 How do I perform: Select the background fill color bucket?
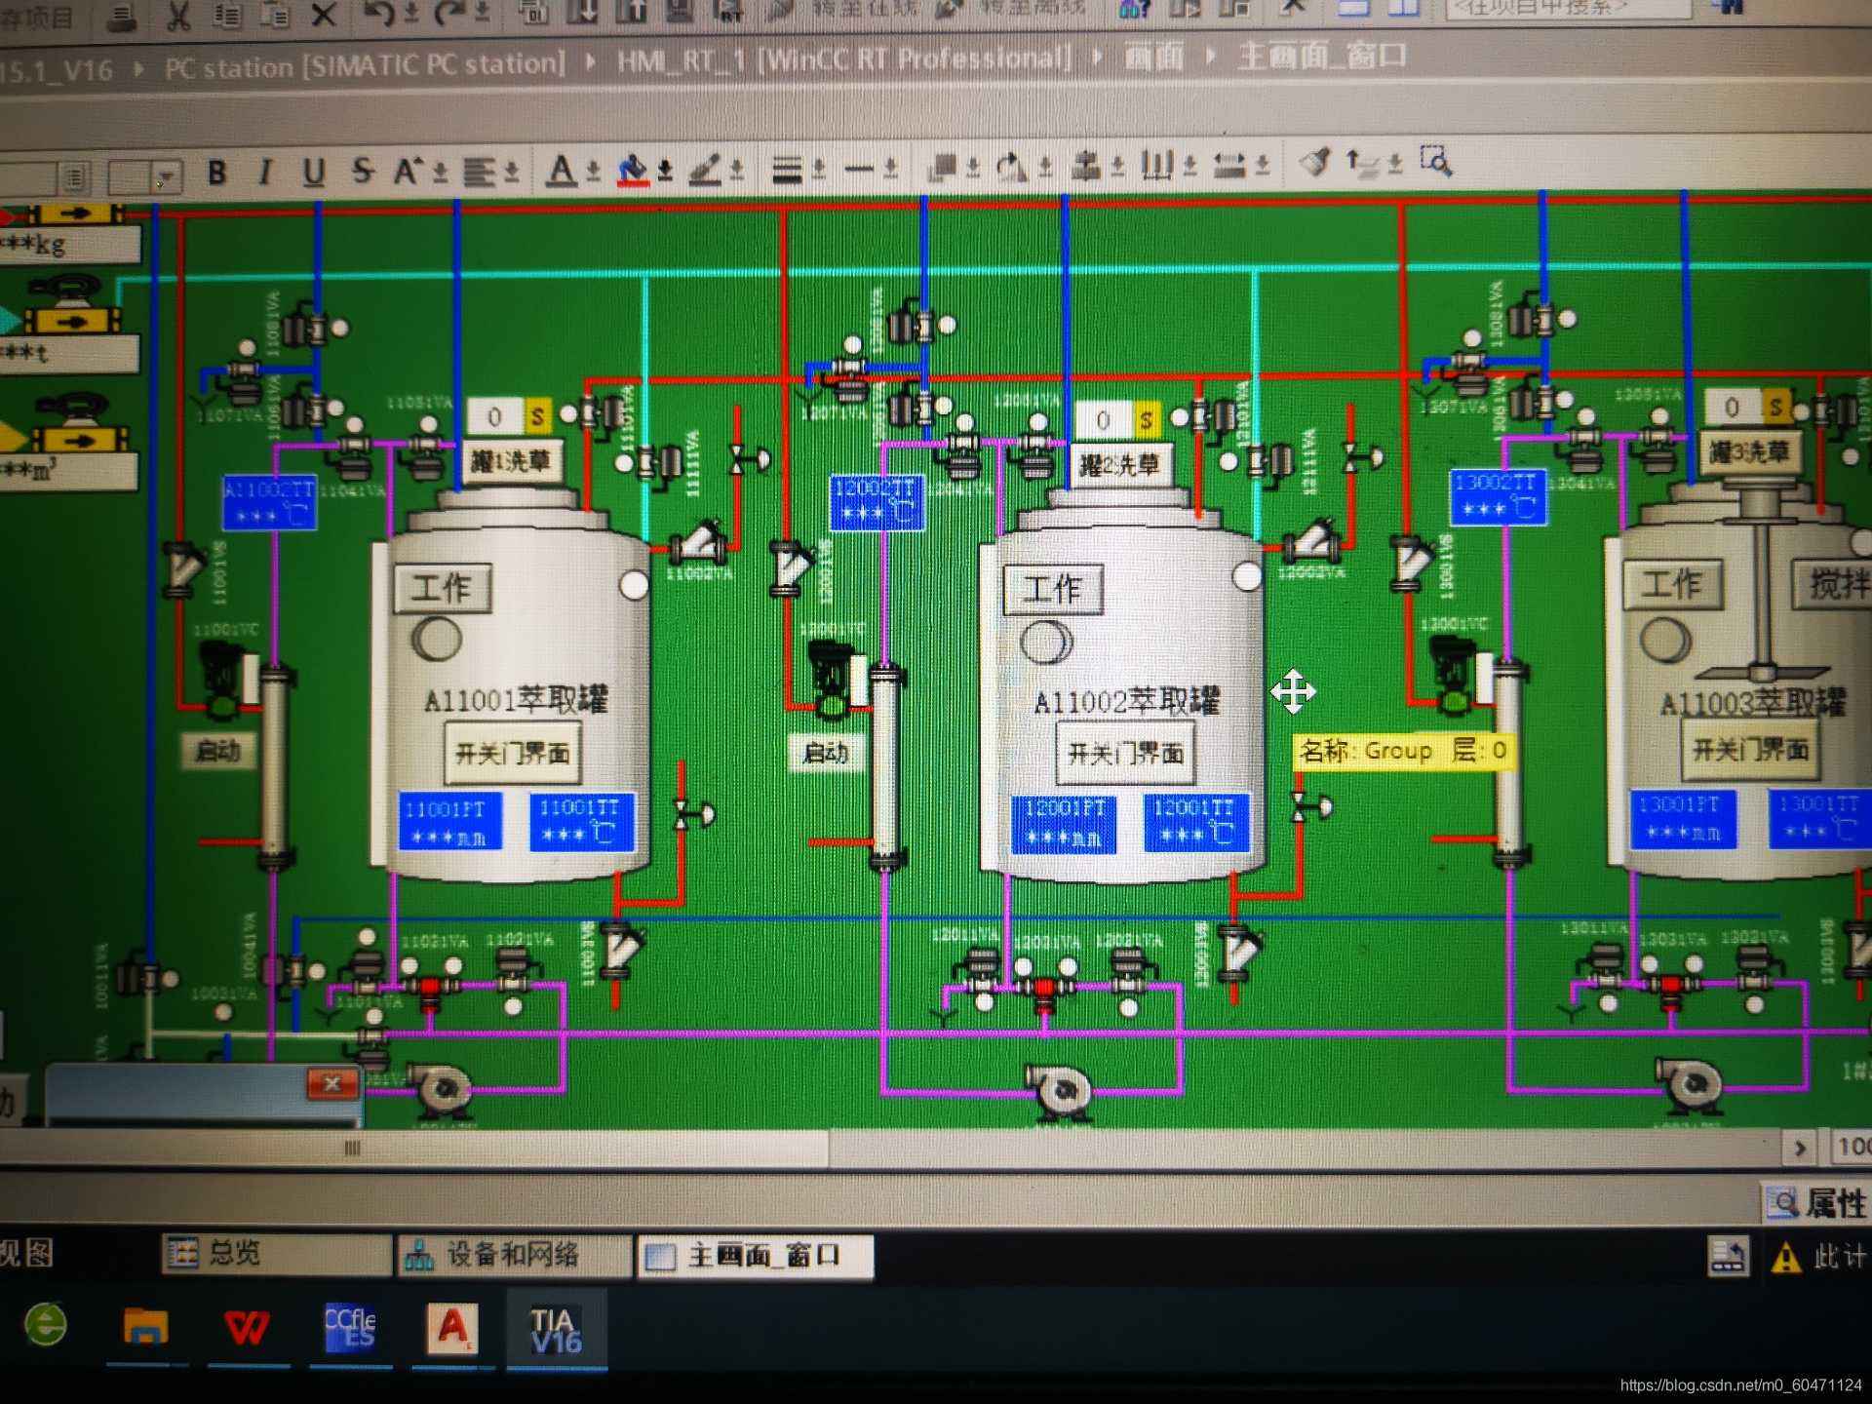(633, 170)
